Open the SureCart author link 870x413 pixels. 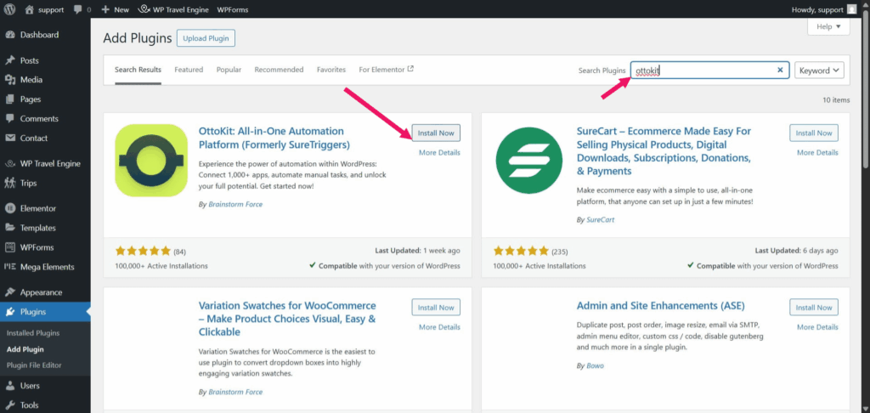pyautogui.click(x=601, y=220)
